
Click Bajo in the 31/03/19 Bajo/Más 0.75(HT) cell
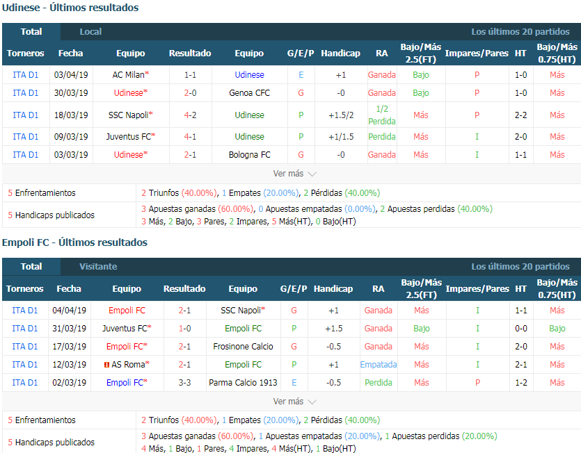click(x=557, y=328)
